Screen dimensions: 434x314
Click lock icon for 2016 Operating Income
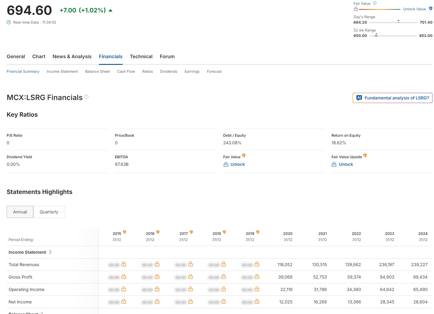coord(157,289)
